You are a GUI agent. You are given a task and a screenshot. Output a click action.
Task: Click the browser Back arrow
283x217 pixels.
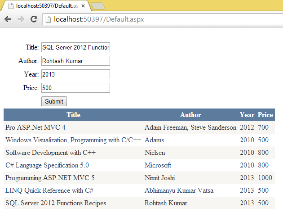[8, 19]
